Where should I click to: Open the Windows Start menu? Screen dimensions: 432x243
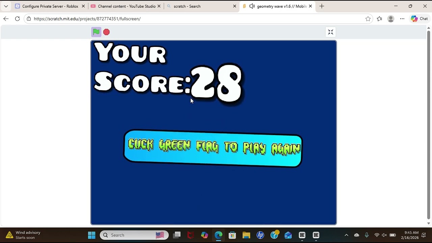[x=91, y=235]
